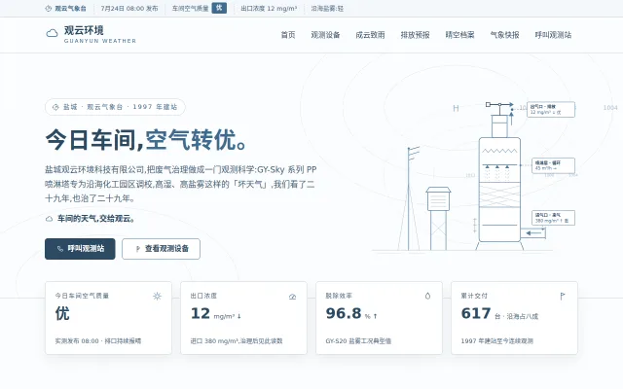Click the sun icon on 今日车间空气质量 card
Image resolution: width=623 pixels, height=389 pixels.
tap(157, 296)
